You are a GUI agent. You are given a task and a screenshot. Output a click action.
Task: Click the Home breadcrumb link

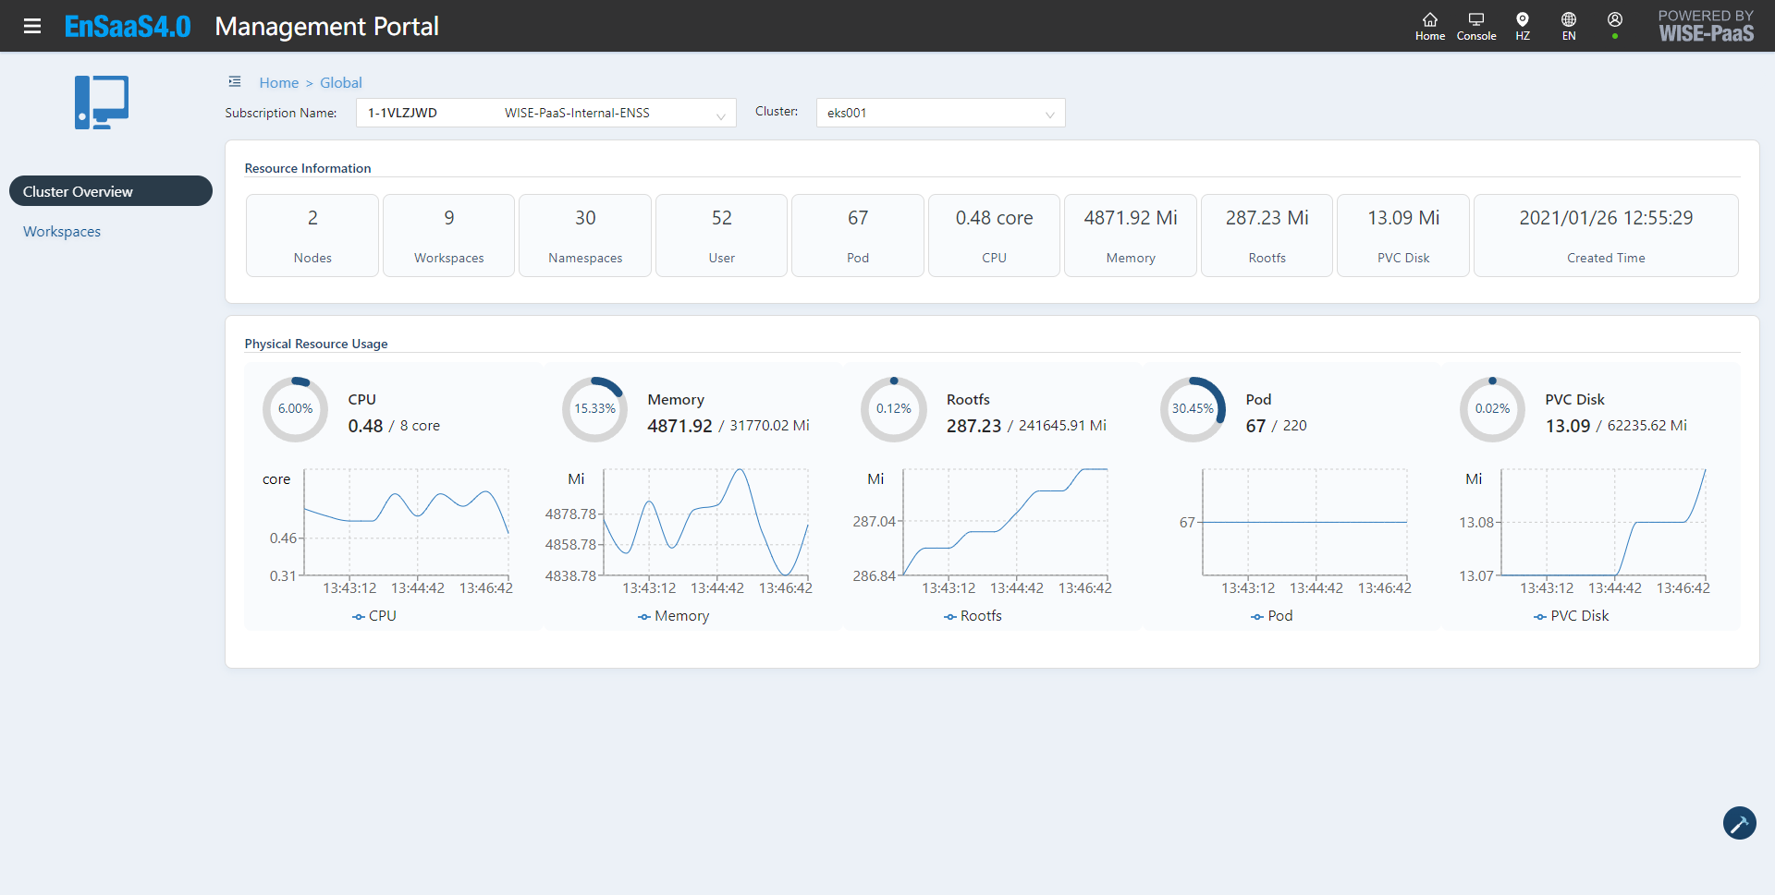(278, 82)
